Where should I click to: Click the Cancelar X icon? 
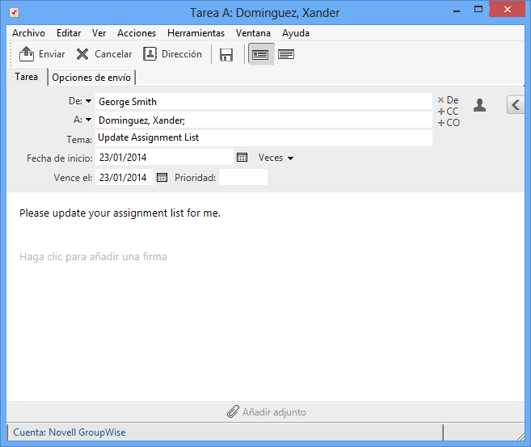[82, 54]
